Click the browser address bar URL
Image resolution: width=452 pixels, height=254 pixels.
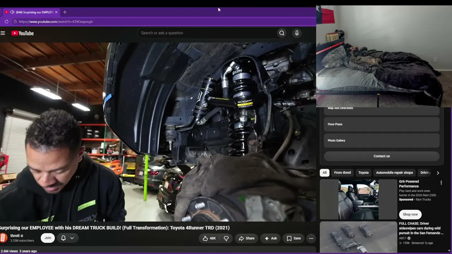[x=56, y=22]
